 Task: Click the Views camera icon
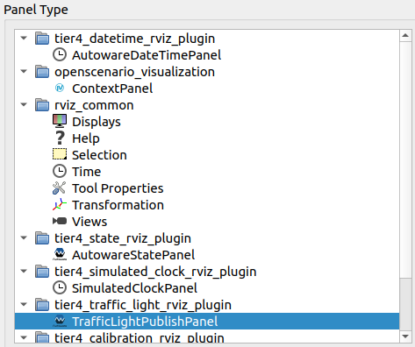pos(60,221)
